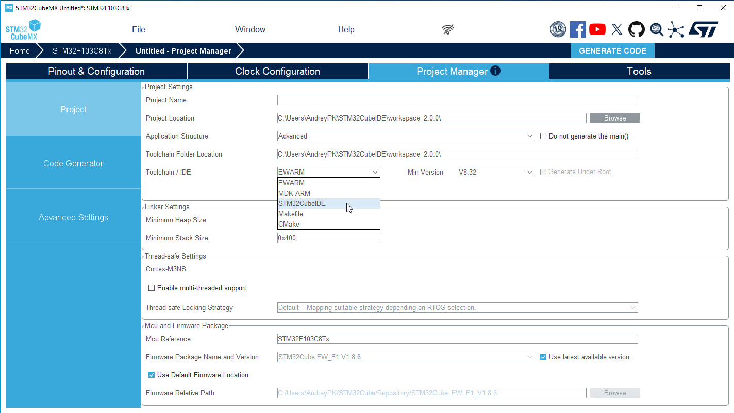Click Untitled - Project Manager breadcrumb

183,51
